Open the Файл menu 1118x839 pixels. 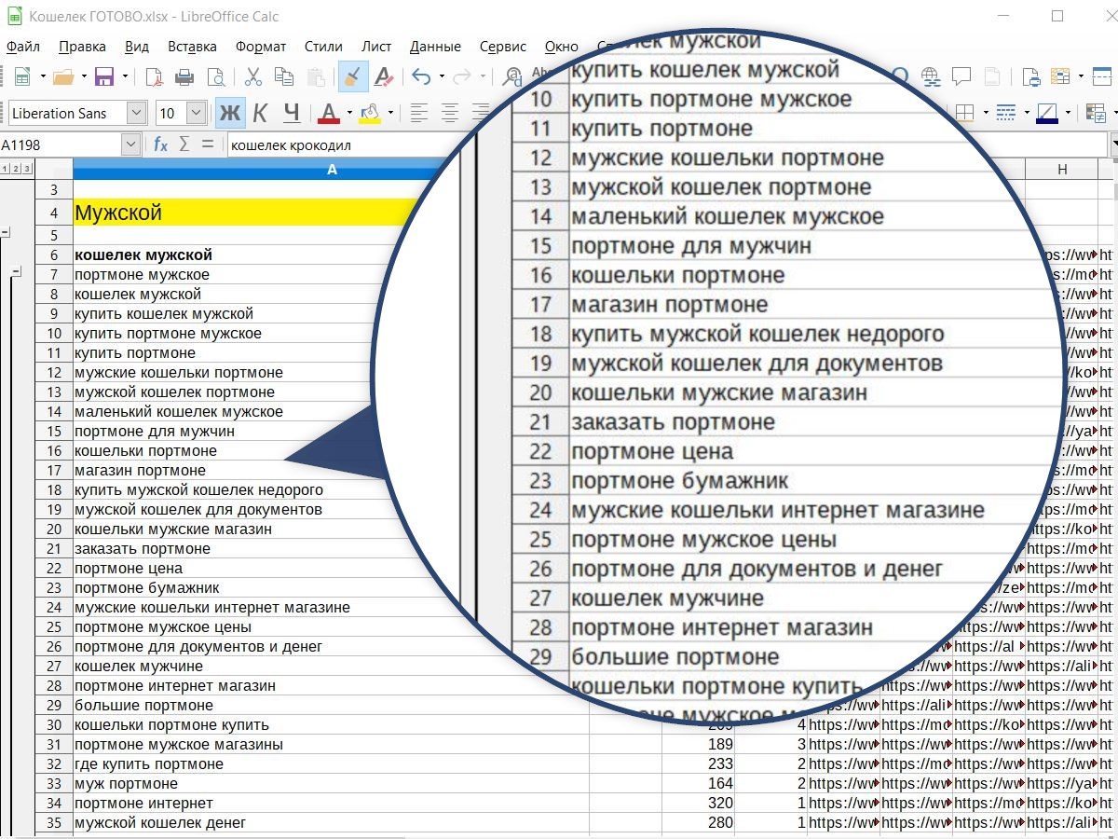pyautogui.click(x=22, y=47)
